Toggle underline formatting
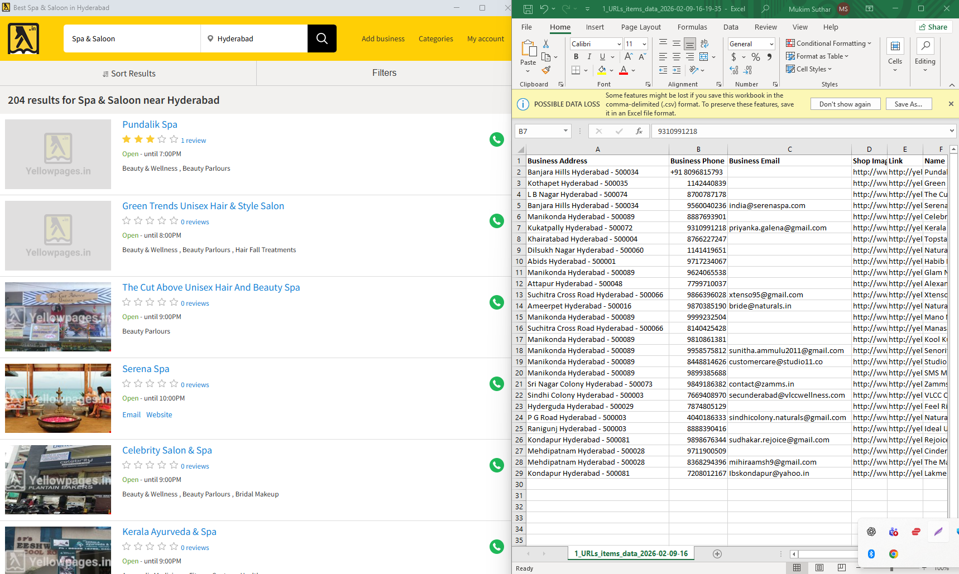This screenshot has height=574, width=959. 602,56
